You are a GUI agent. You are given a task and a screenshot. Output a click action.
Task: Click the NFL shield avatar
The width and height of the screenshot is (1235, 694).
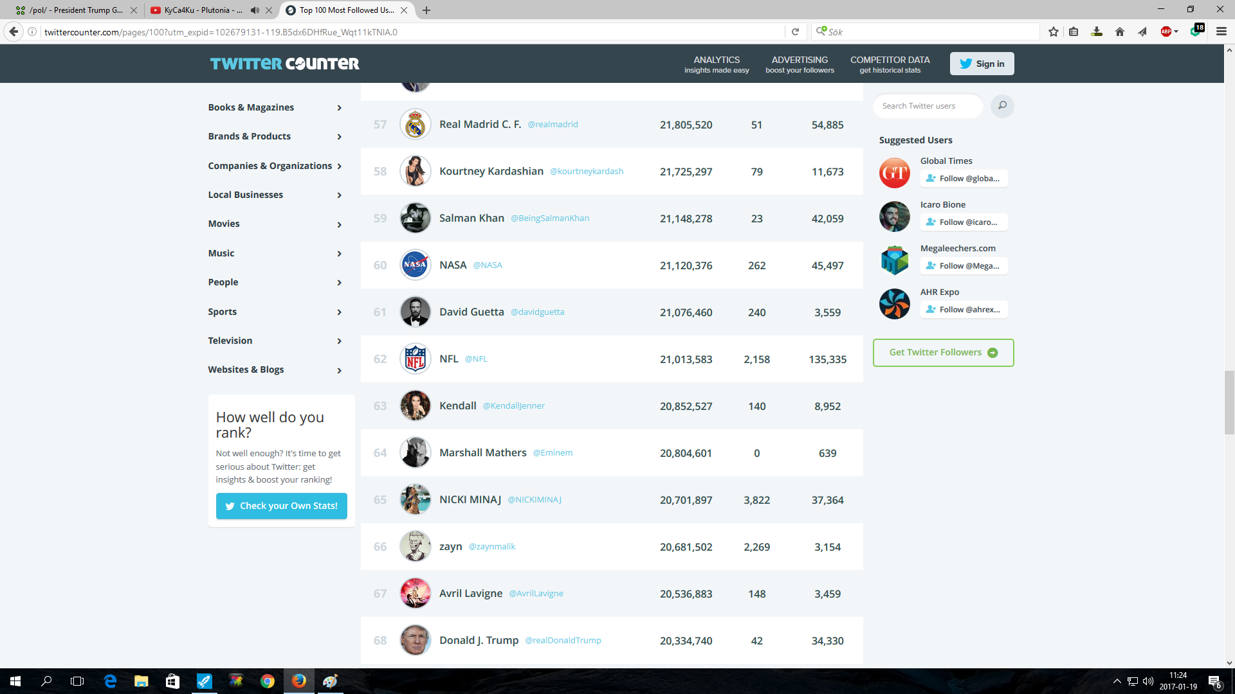(416, 359)
